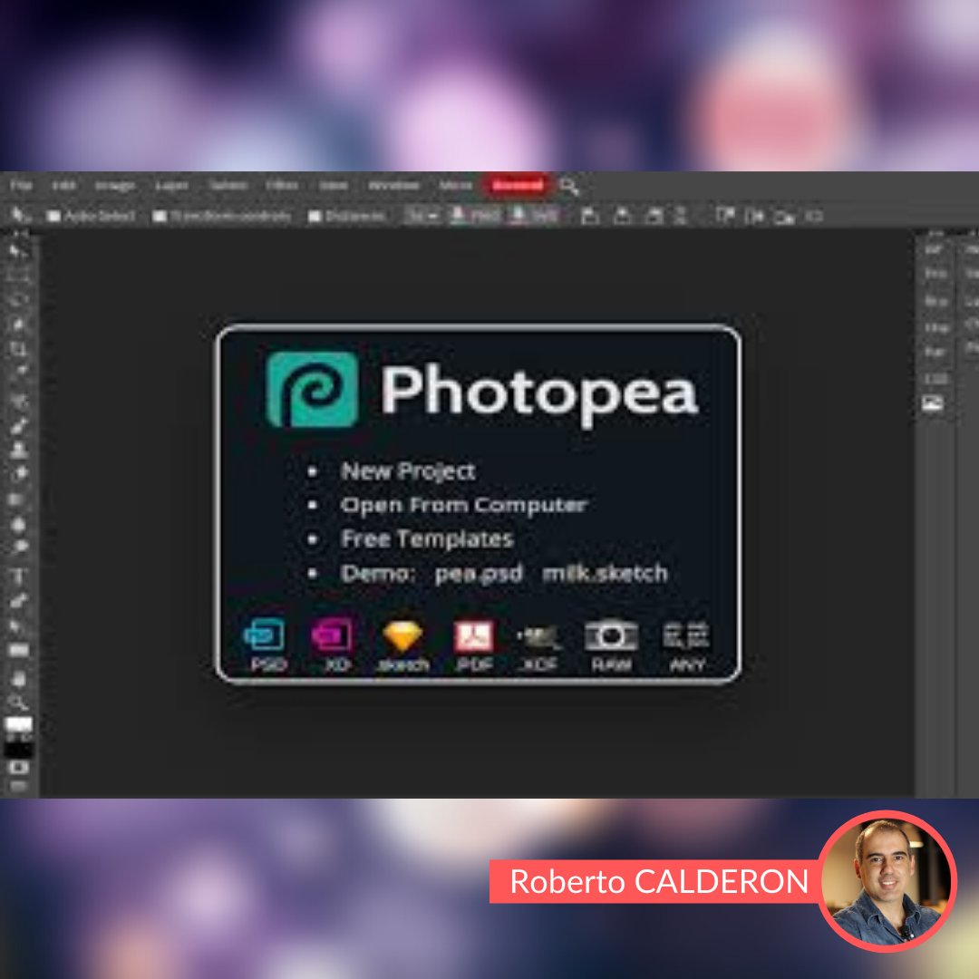Screen dimensions: 979x979
Task: Expand the Pro collapsed panel tab
Action: coord(935,274)
